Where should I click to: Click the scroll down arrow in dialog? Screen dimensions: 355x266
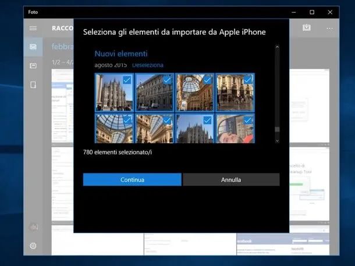tap(277, 141)
